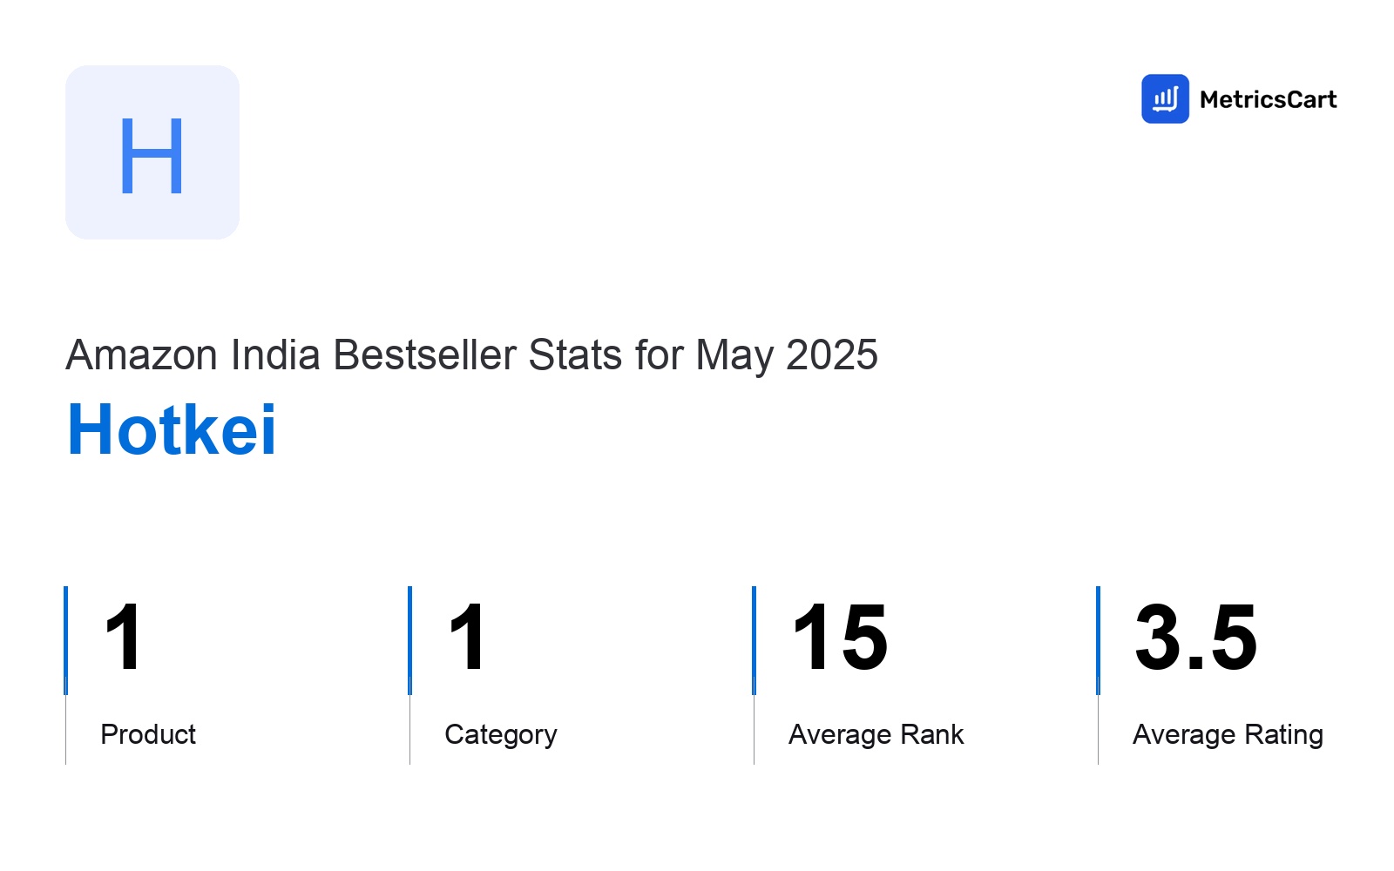This screenshot has height=871, width=1394.
Task: Click the May 2025 text in heading
Action: 787,355
